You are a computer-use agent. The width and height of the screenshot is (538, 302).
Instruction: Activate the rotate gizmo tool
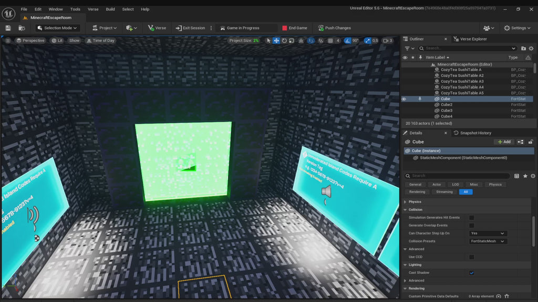click(284, 40)
